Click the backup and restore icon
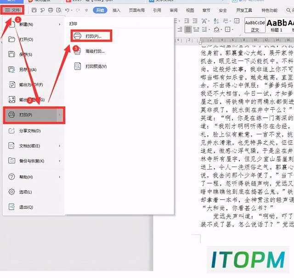Image resolution: width=294 pixels, height=278 pixels. coord(11,161)
